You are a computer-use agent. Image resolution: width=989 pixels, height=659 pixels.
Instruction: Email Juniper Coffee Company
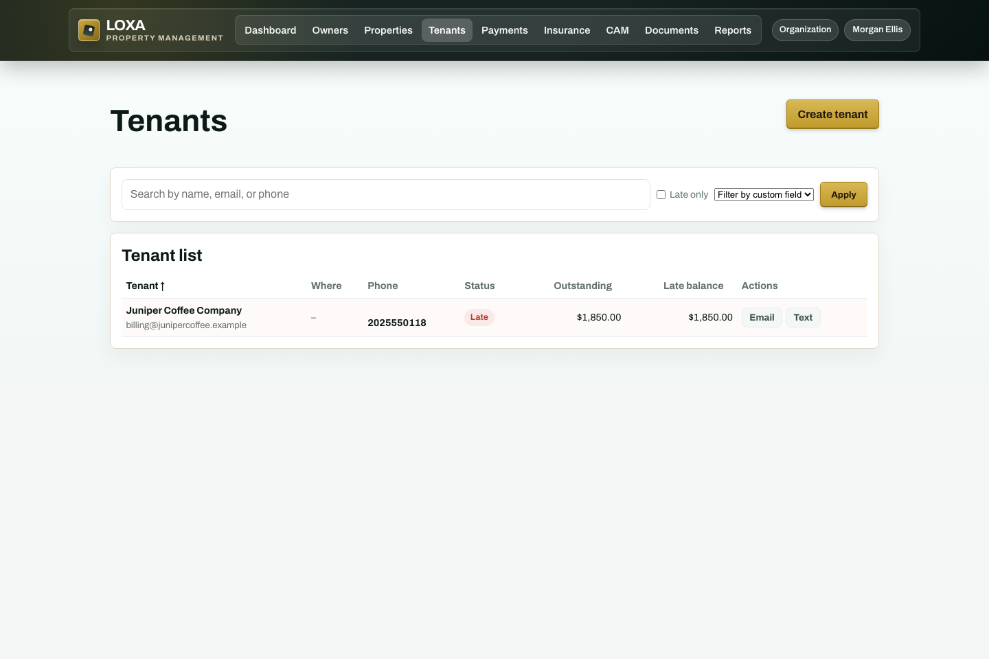tap(762, 317)
